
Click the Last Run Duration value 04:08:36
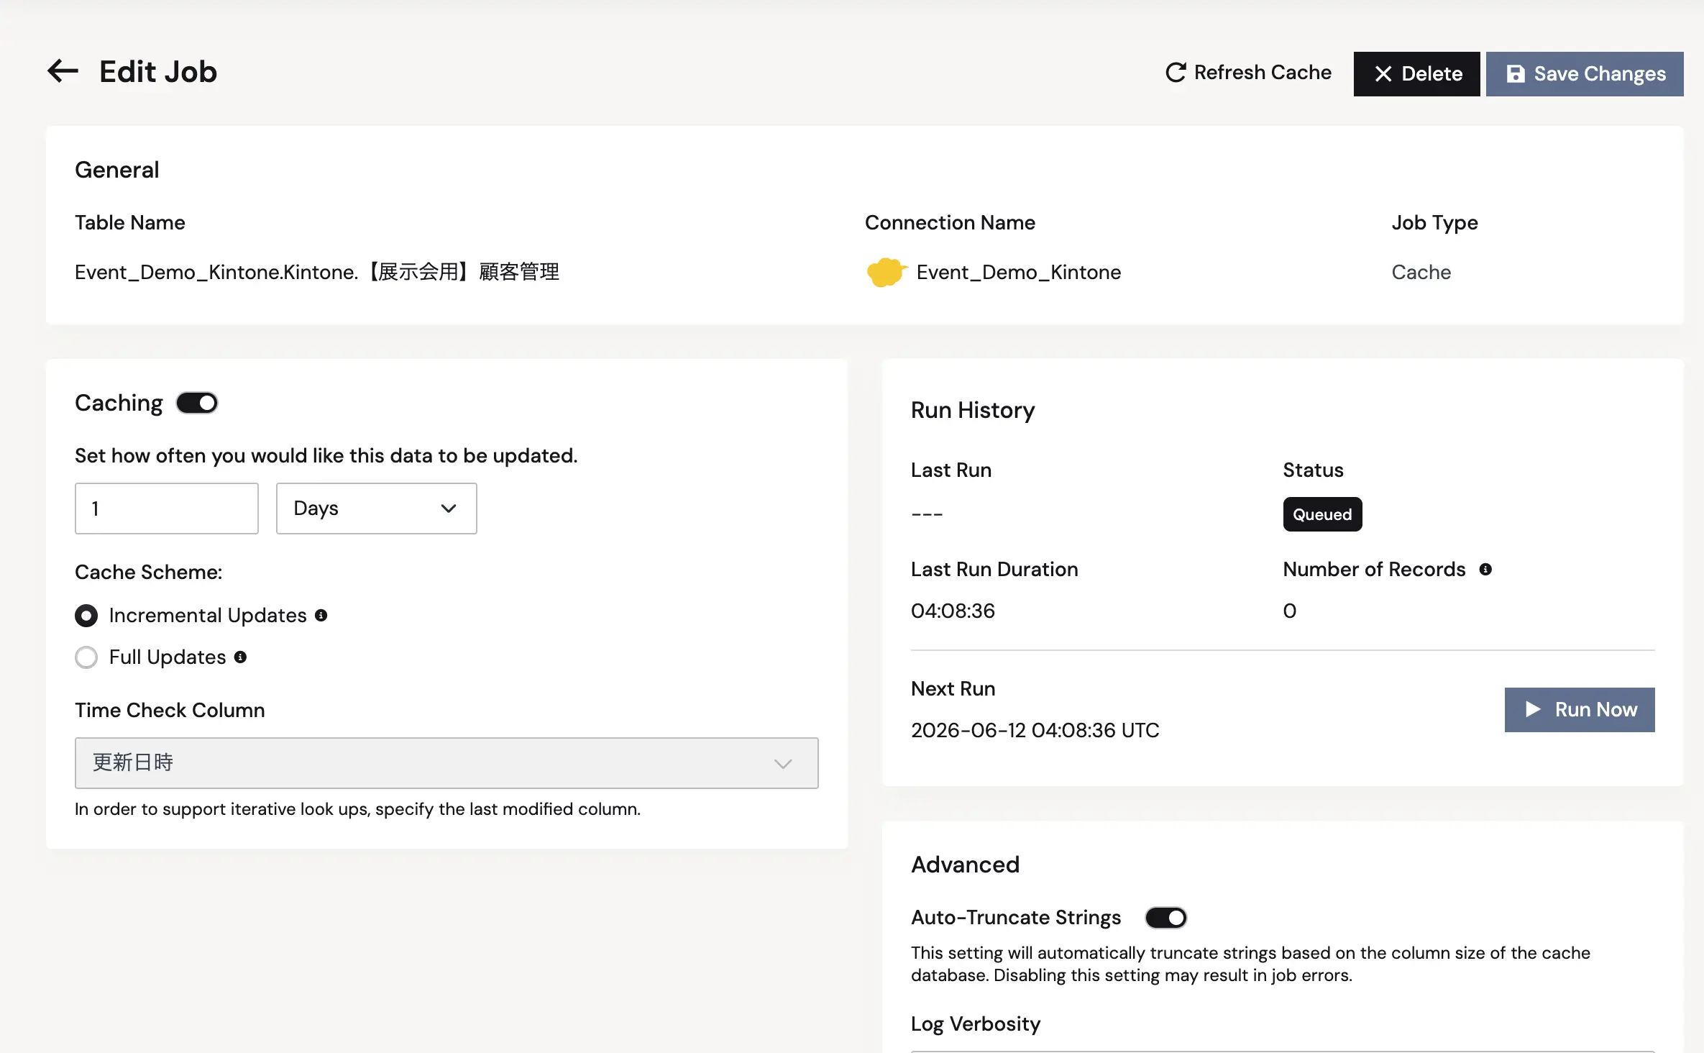[x=953, y=611]
